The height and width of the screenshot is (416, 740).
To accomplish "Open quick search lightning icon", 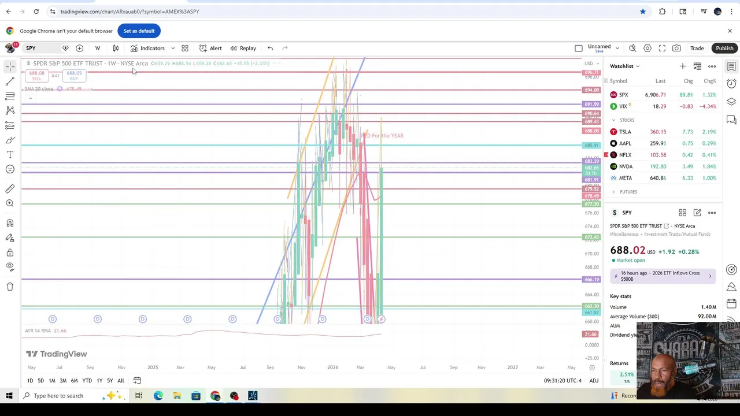I will pos(632,48).
